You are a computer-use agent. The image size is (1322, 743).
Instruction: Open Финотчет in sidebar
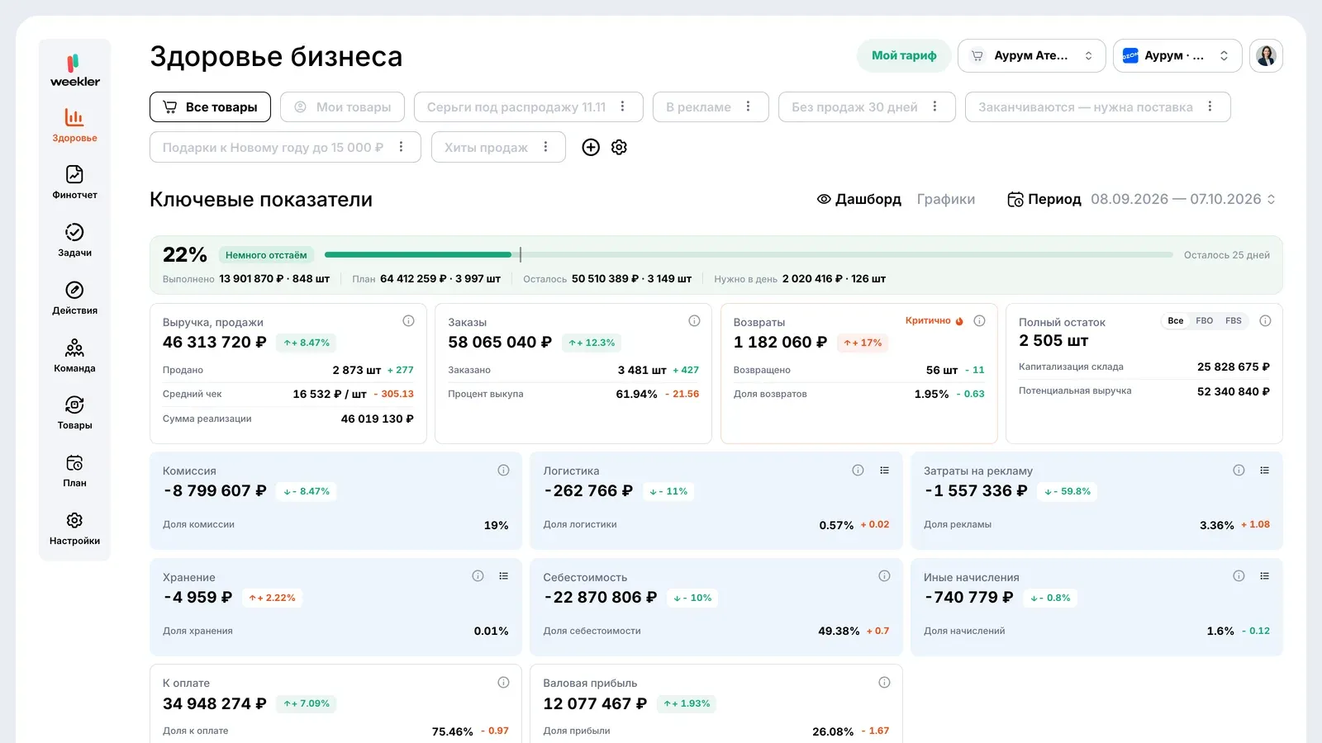pos(74,182)
